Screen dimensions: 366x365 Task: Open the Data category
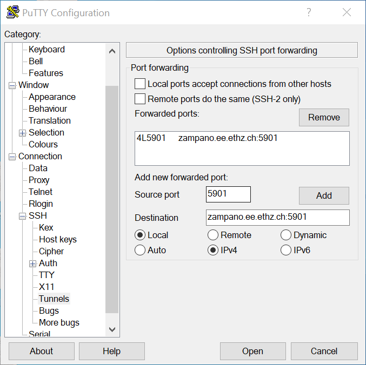click(x=38, y=168)
